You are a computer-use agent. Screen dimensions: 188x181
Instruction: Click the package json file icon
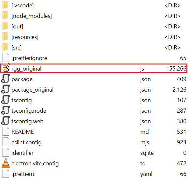coord(6,79)
